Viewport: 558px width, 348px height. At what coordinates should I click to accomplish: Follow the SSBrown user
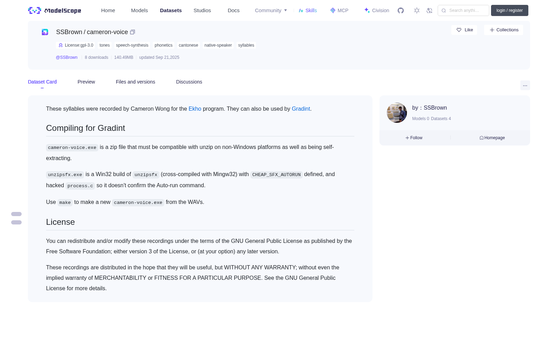pos(414,138)
